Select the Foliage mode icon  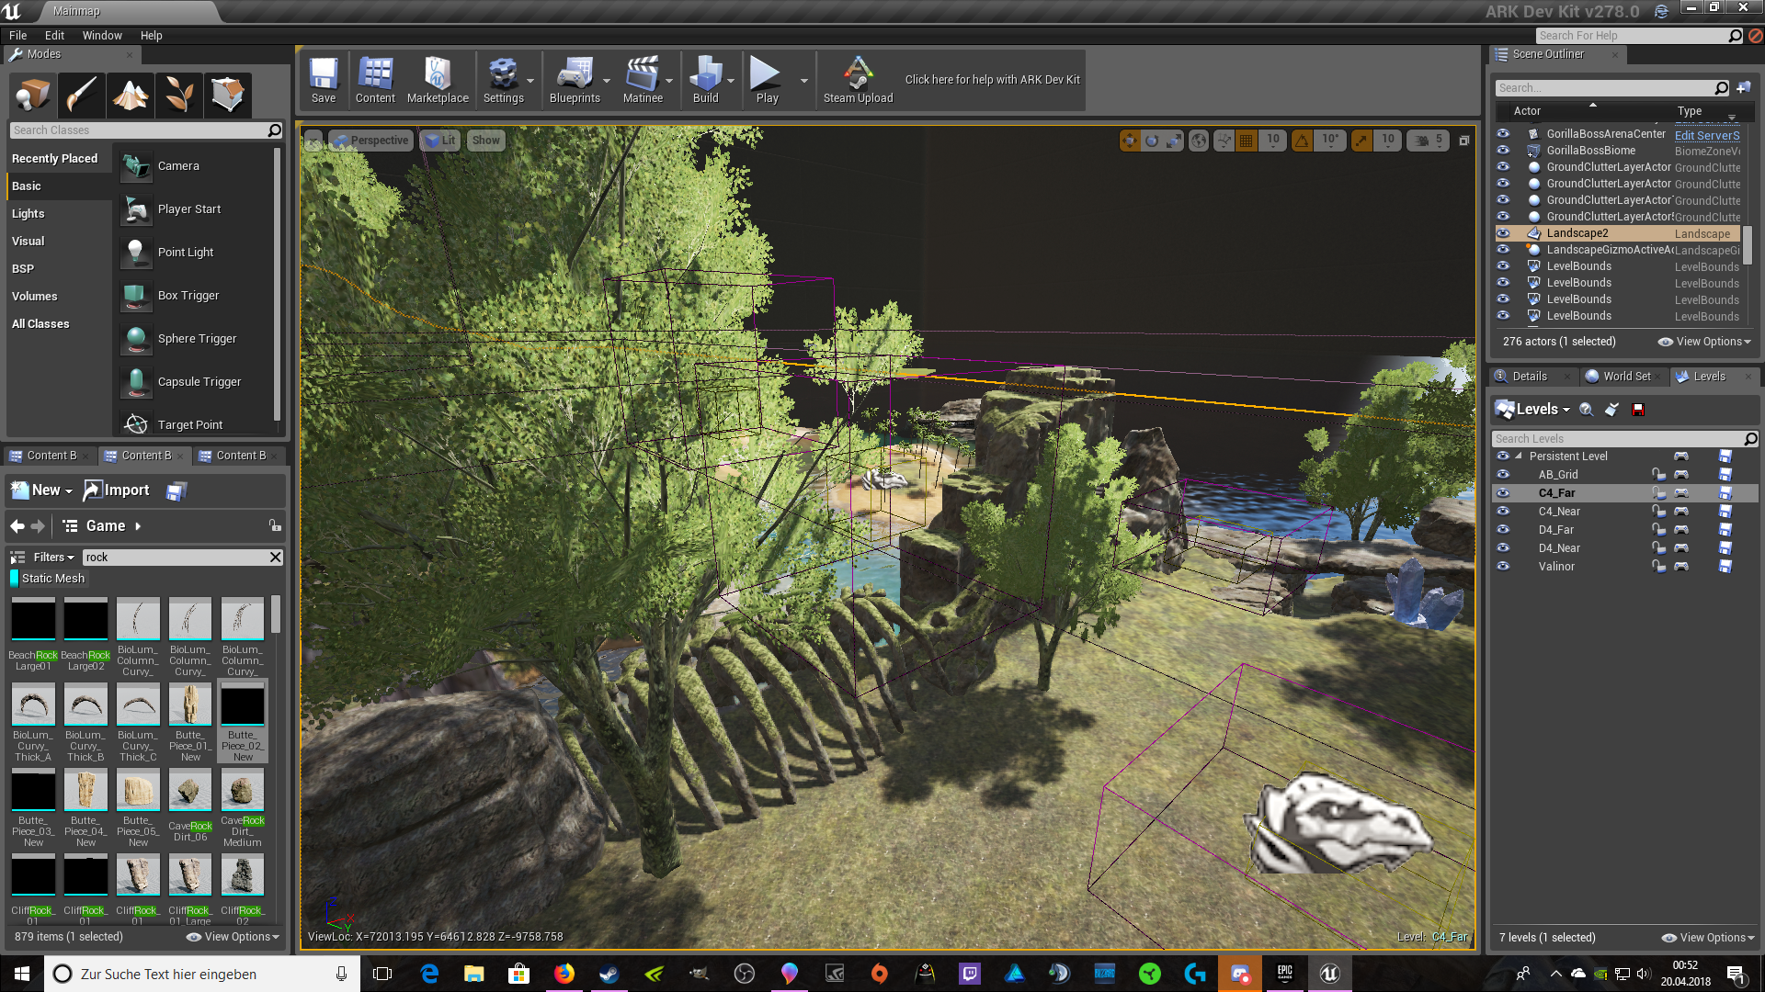[179, 95]
